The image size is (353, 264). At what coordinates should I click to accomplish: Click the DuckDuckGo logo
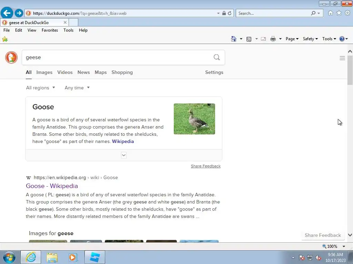click(x=11, y=57)
